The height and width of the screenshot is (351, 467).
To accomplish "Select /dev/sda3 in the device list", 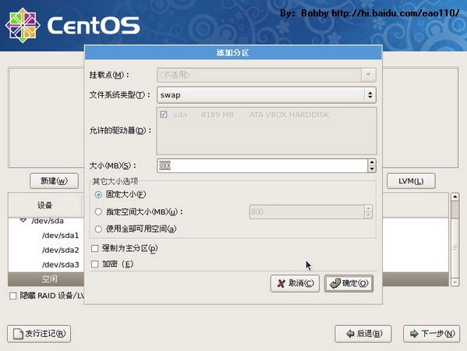I will coord(61,264).
